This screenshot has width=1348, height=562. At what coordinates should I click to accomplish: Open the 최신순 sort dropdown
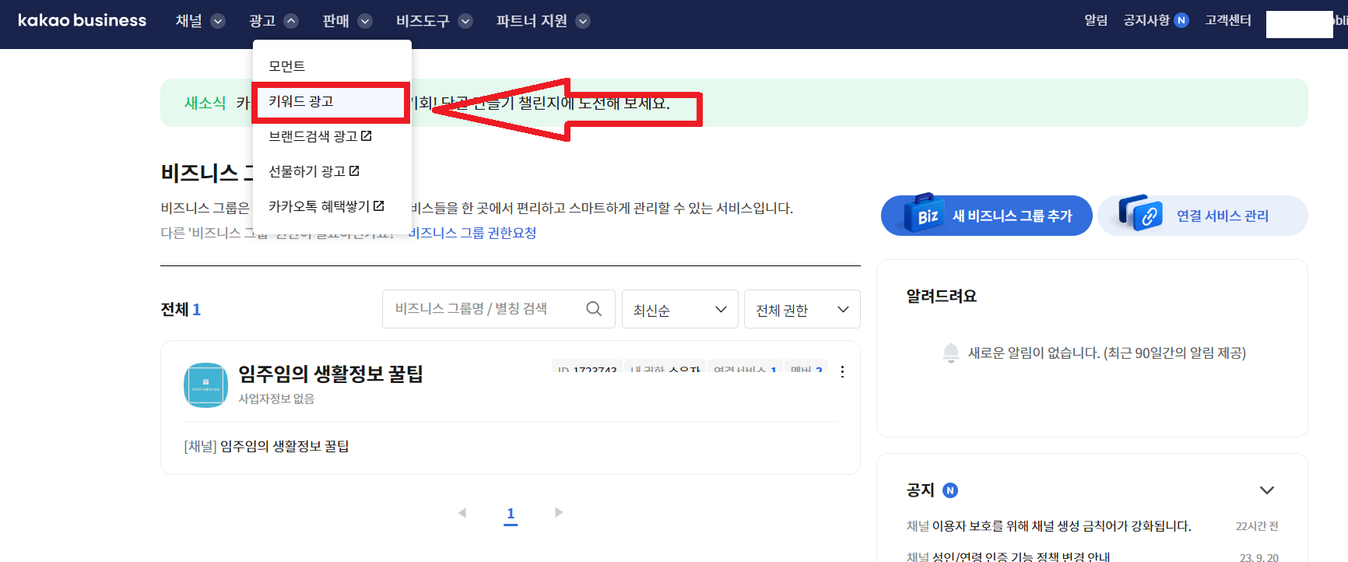680,310
